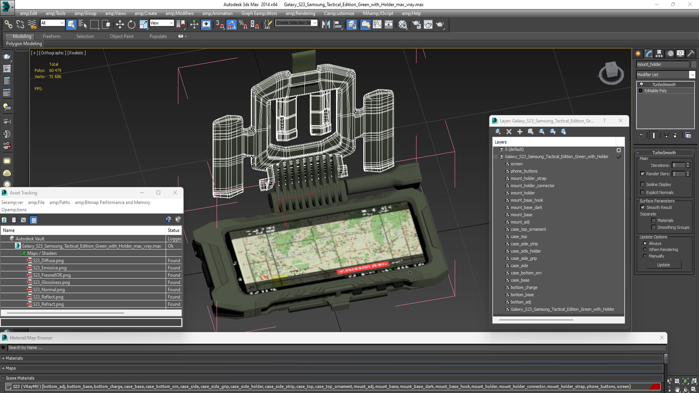Switch to the Display command panel

[680, 53]
